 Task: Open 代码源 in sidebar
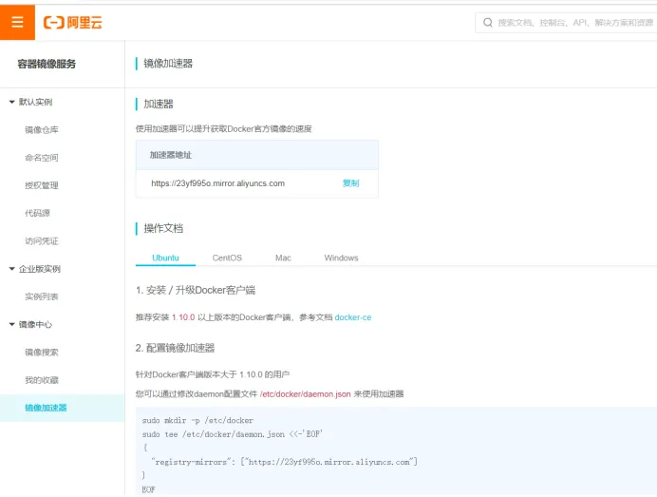coord(37,213)
